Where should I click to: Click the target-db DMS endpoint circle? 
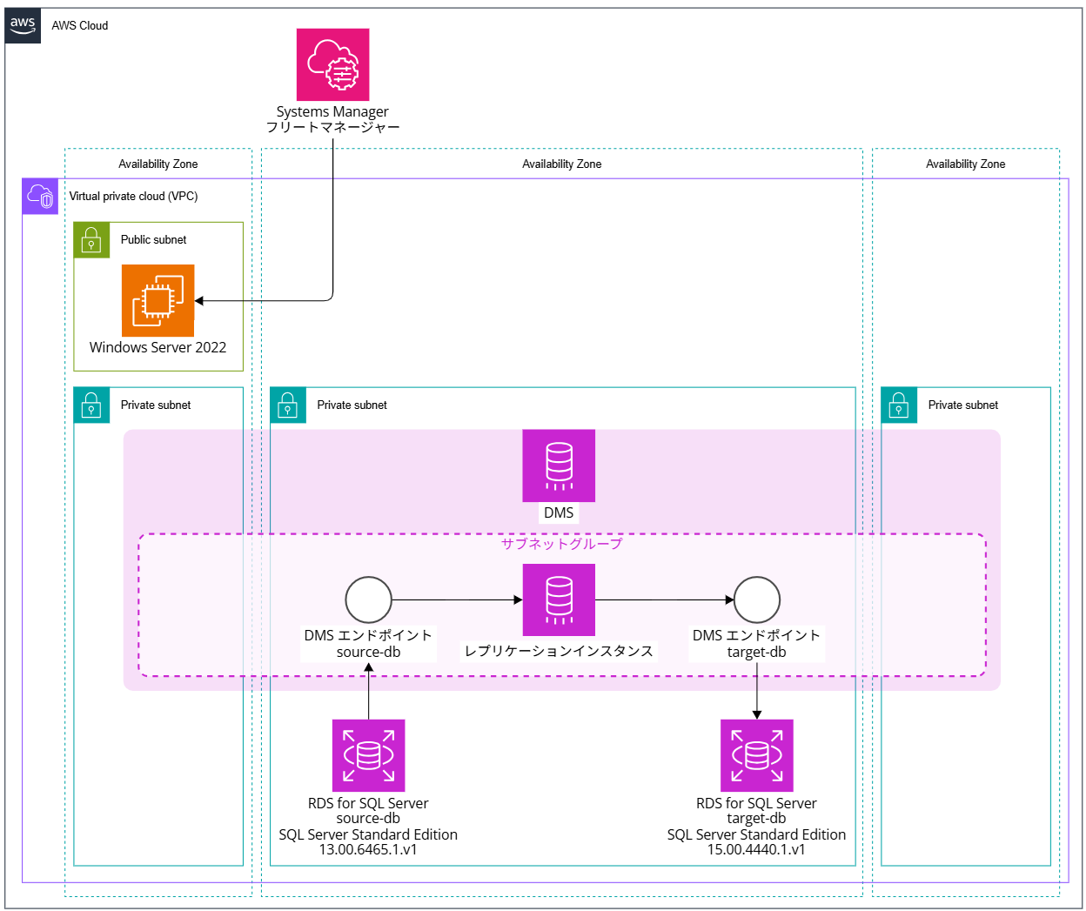[756, 600]
